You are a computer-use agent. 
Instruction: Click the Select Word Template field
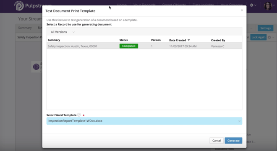click(x=144, y=121)
